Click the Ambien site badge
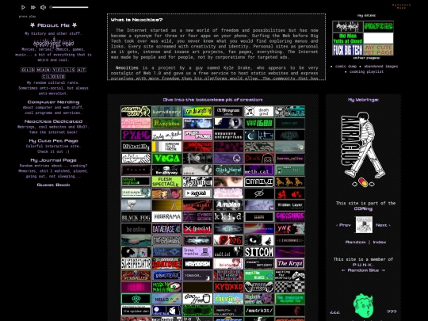 (x=228, y=205)
